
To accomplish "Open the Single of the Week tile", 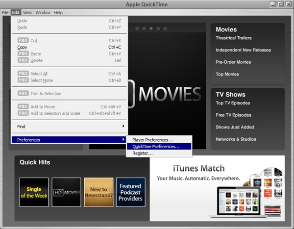I will [x=34, y=192].
